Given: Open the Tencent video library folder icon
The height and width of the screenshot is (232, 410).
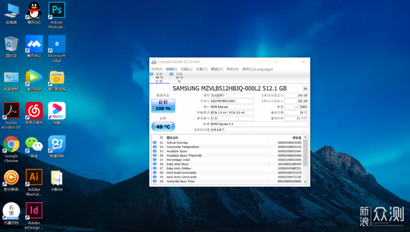Looking at the screenshot, I should [x=57, y=77].
